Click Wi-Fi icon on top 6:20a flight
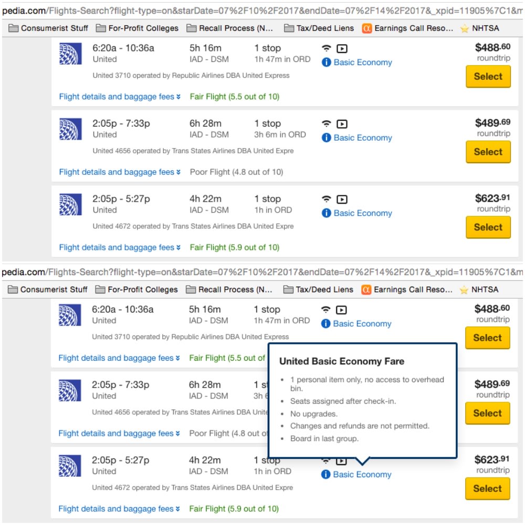 pos(326,48)
